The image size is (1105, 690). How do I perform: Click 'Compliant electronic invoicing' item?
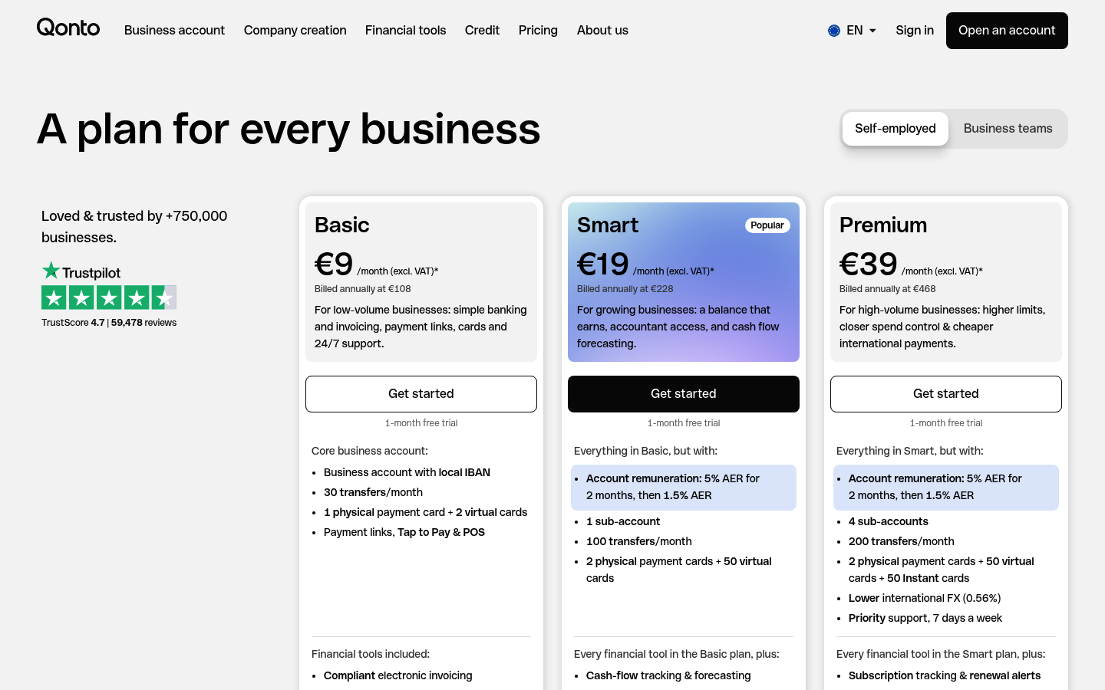coord(398,675)
